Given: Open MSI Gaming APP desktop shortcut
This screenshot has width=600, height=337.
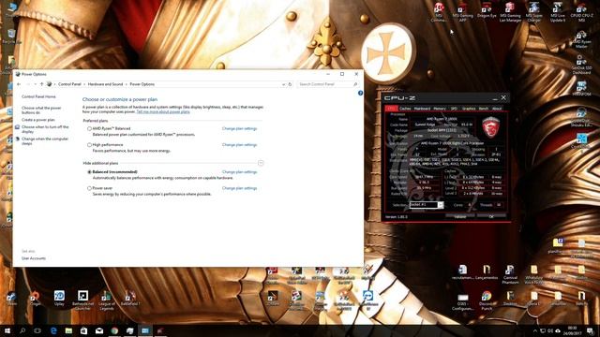Looking at the screenshot, I should [462, 12].
